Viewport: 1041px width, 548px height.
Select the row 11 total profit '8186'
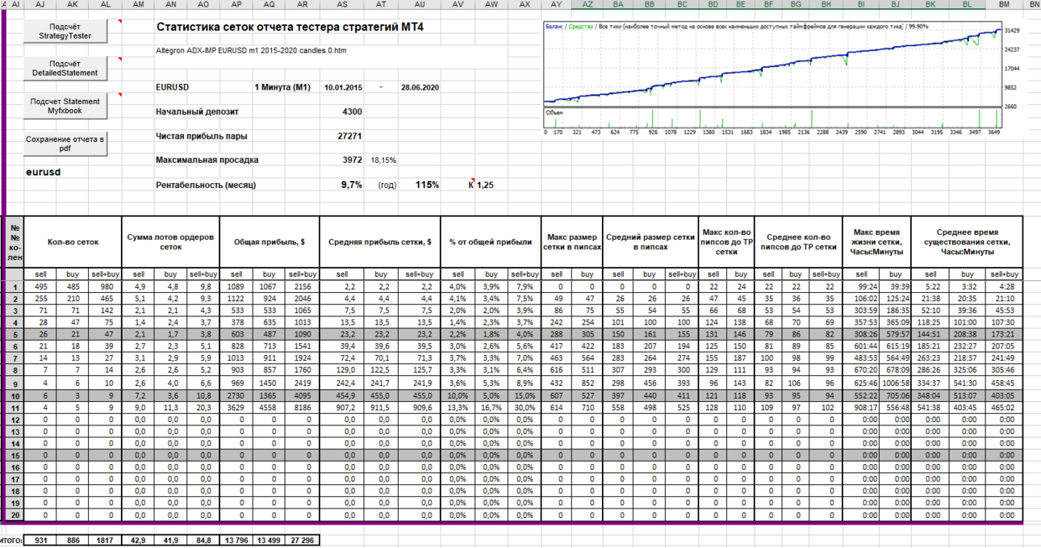point(302,408)
